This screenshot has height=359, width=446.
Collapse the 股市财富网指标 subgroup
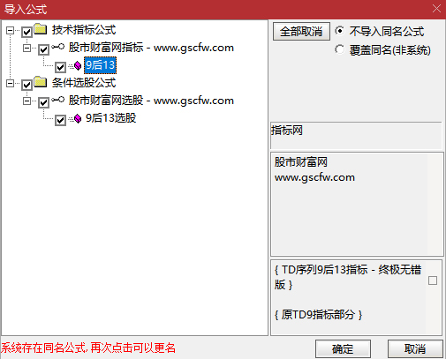27,48
